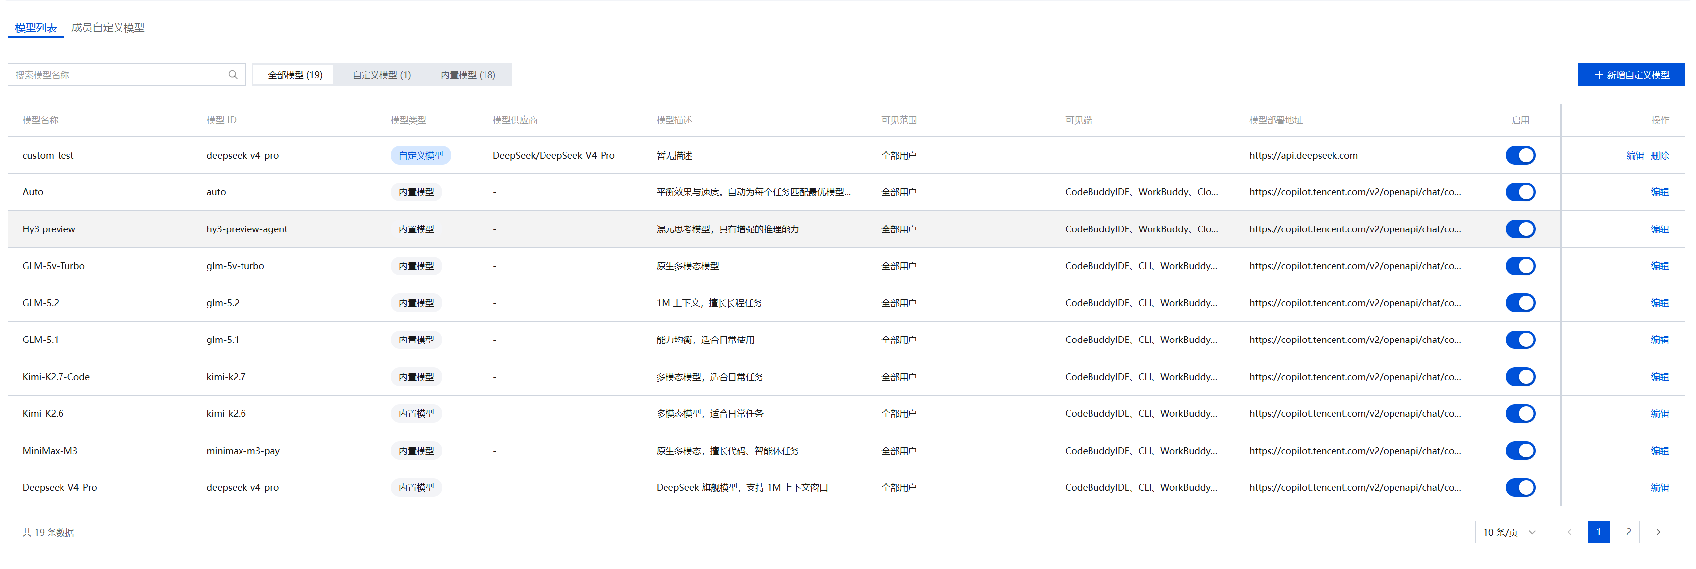This screenshot has height=569, width=1696.
Task: Turn off the Auto model switch
Action: coord(1520,192)
